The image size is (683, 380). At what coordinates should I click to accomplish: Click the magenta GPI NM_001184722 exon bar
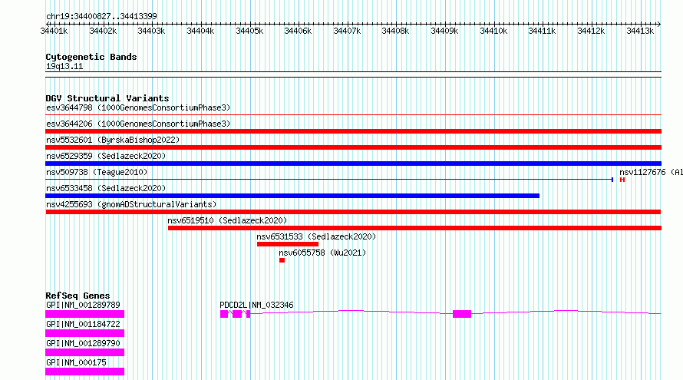85,333
